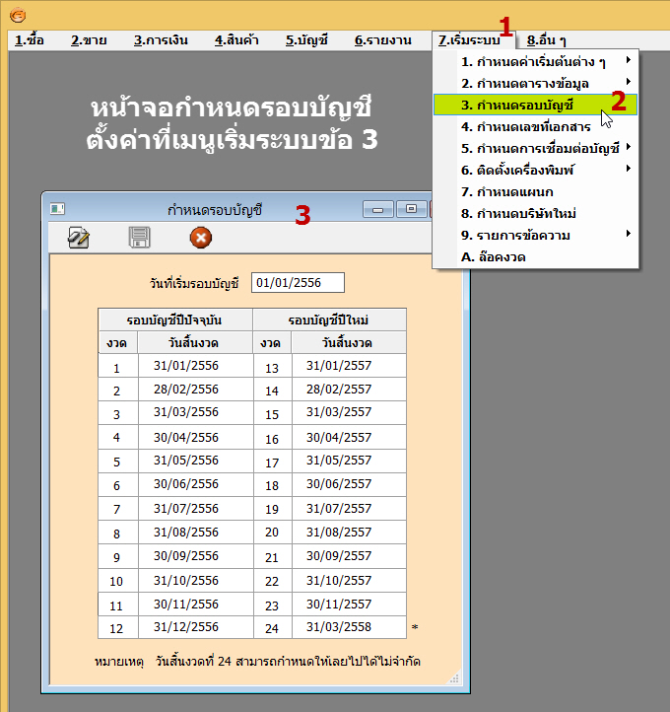Click period 23 end date 30/11/2557
The height and width of the screenshot is (712, 670).
coord(349,604)
